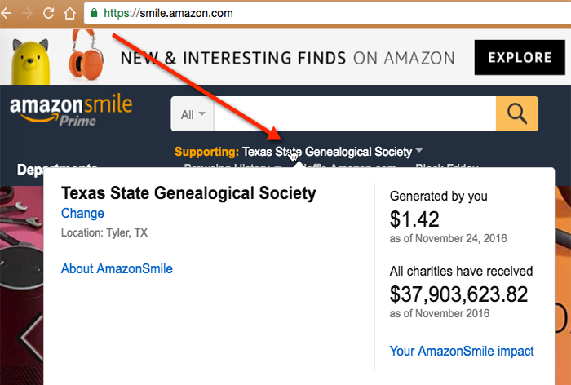Click the yellow mascot in banner

click(x=33, y=57)
